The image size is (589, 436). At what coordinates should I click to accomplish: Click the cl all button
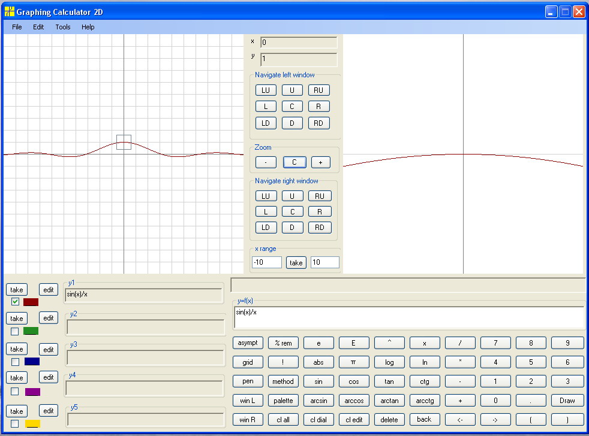coord(283,420)
